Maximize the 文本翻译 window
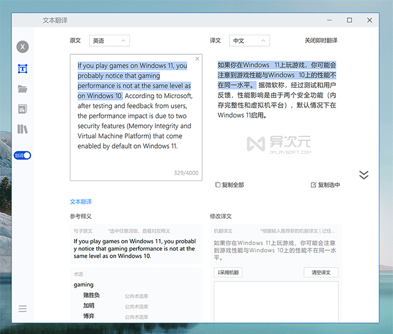The height and width of the screenshot is (334, 393). (350, 20)
